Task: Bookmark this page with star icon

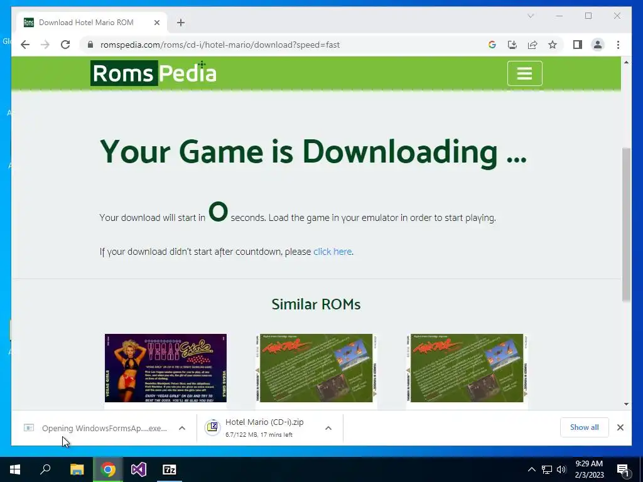Action: pos(553,45)
